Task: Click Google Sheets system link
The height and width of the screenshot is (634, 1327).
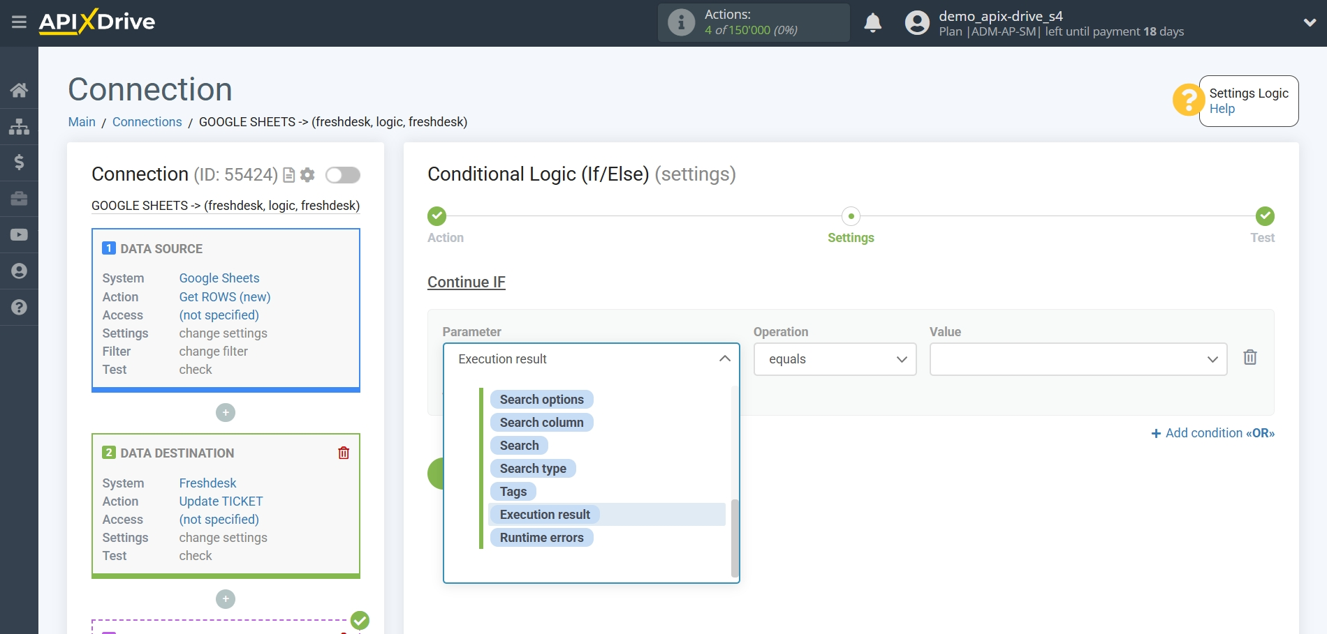Action: (x=219, y=278)
